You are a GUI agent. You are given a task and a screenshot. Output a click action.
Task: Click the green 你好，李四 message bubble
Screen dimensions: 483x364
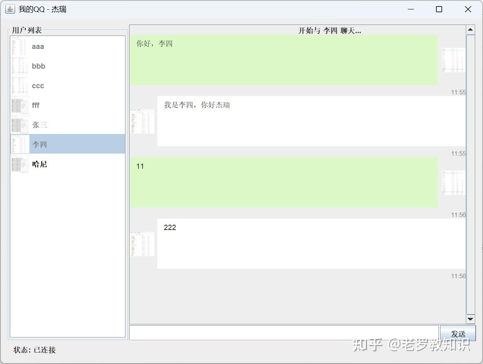[x=284, y=60]
